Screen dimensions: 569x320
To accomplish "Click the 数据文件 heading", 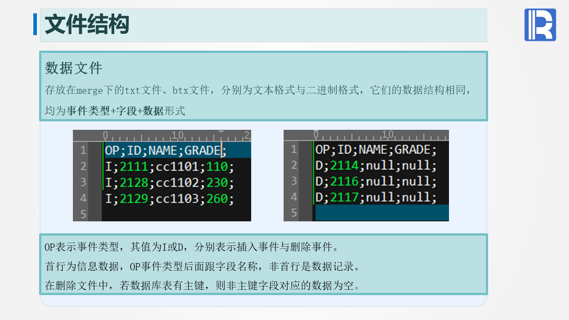I will tap(74, 68).
